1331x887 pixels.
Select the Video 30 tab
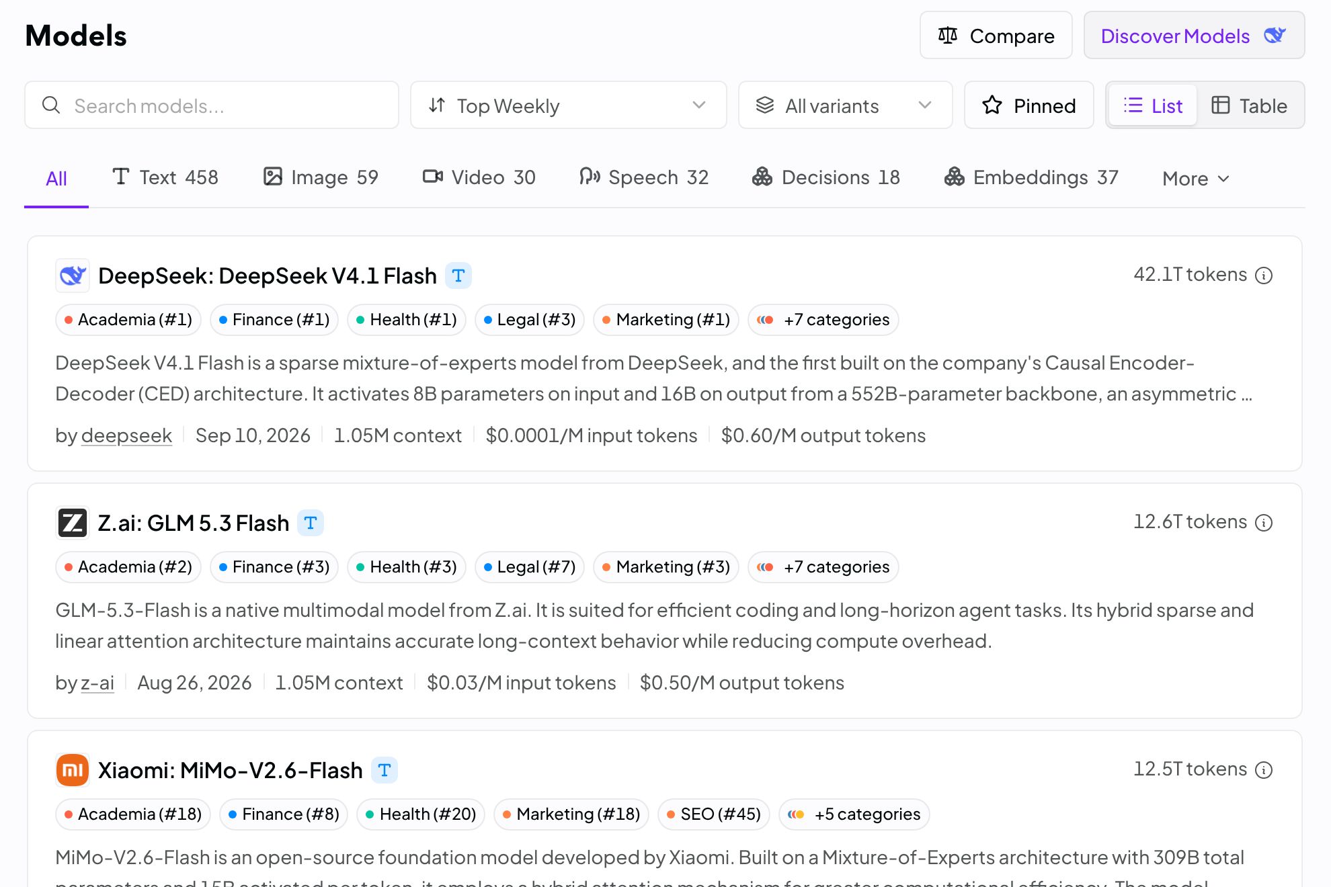479,177
